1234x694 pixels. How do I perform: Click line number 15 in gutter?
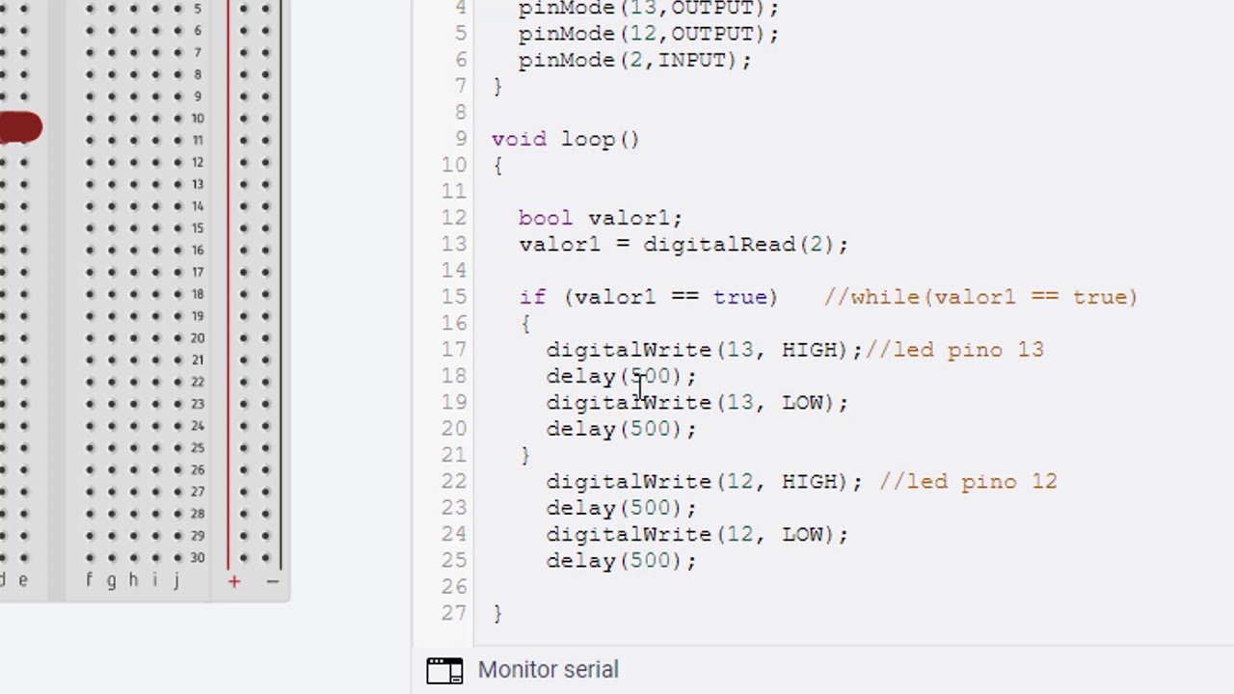click(454, 297)
